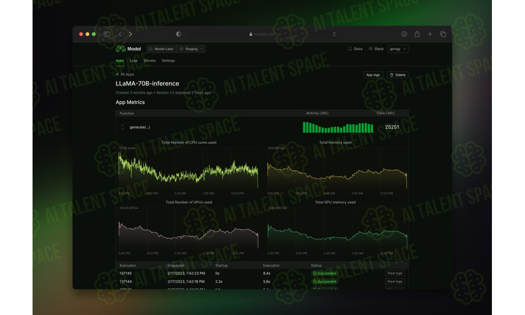Viewport: 525px width, 315px height.
Task: Open the gongy user menu
Action: tap(398, 49)
